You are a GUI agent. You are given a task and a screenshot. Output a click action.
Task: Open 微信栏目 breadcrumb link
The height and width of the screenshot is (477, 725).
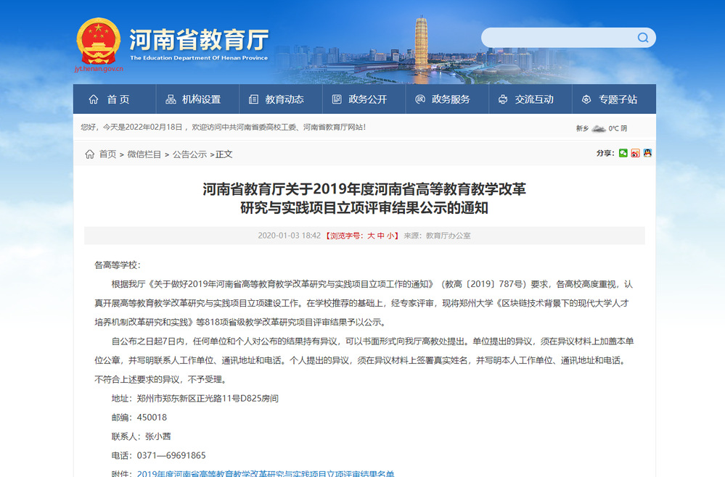(x=144, y=154)
